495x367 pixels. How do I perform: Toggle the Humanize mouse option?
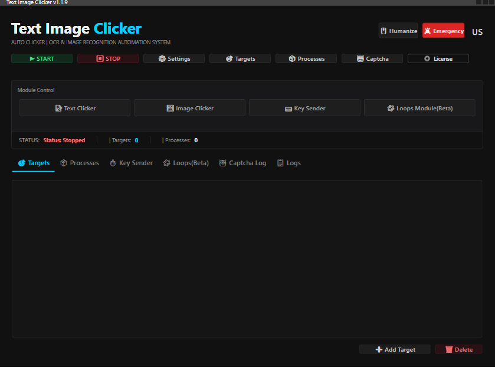pyautogui.click(x=398, y=31)
